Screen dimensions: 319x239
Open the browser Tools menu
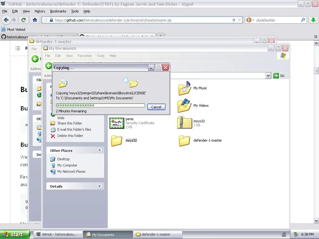[75, 11]
